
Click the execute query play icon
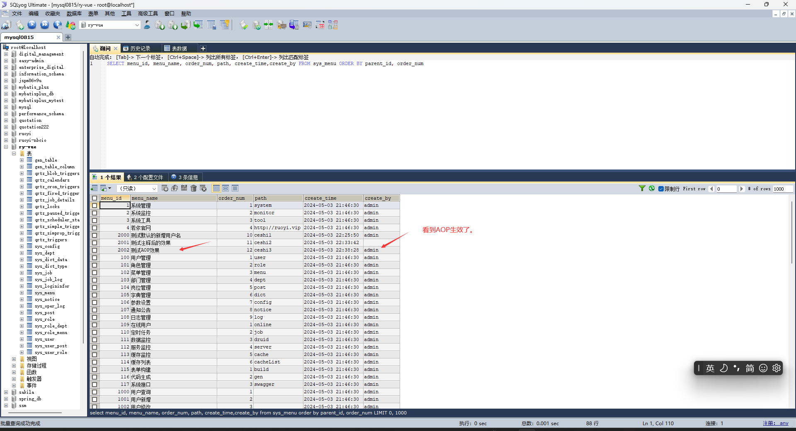pyautogui.click(x=32, y=25)
